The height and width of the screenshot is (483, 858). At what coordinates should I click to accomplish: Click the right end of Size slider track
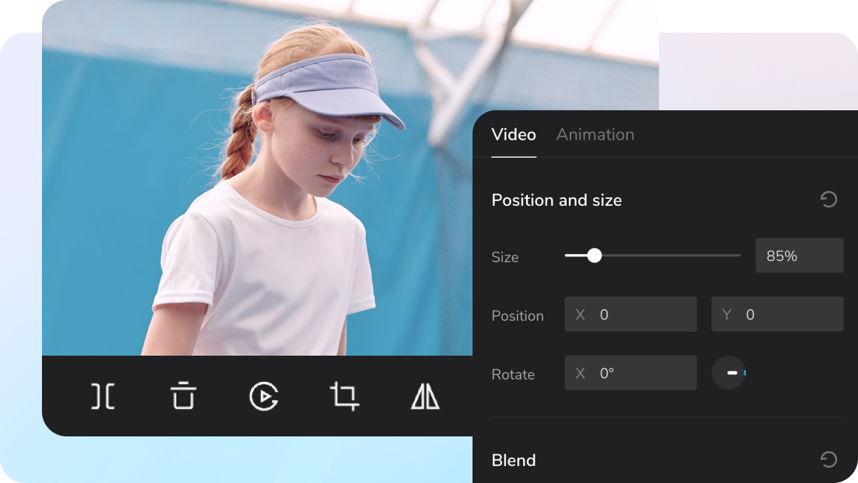point(738,255)
